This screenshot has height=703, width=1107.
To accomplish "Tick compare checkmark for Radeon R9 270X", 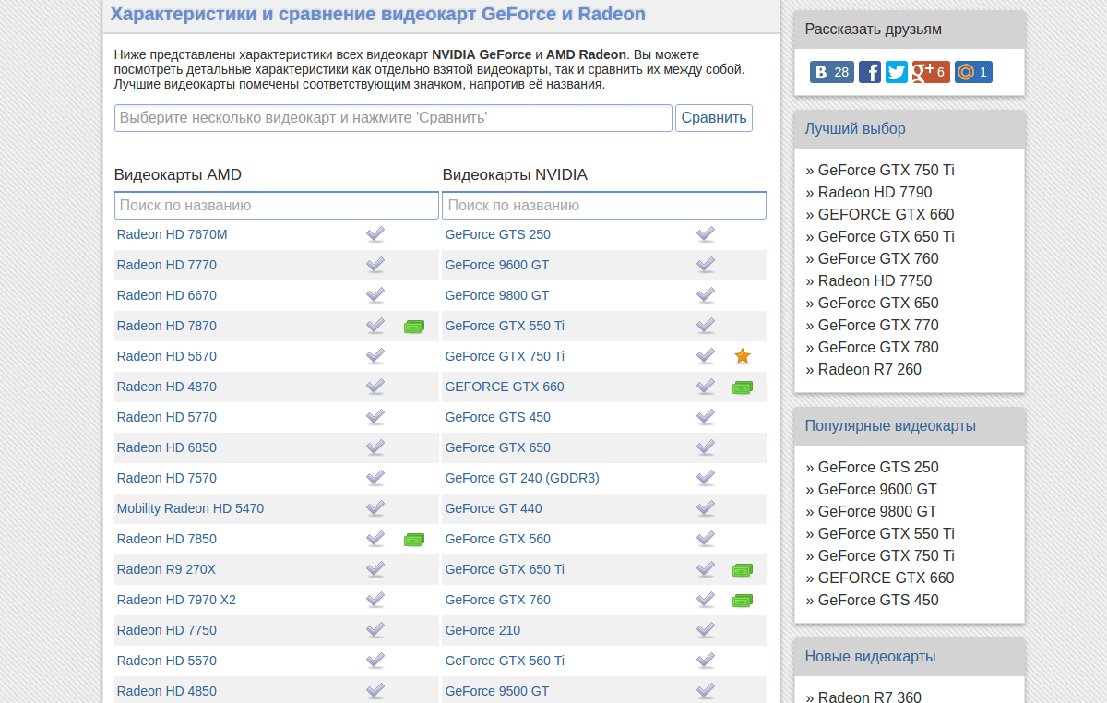I will [x=375, y=569].
